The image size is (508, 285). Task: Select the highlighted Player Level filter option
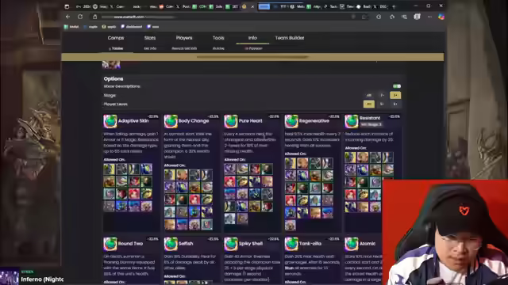coord(368,104)
